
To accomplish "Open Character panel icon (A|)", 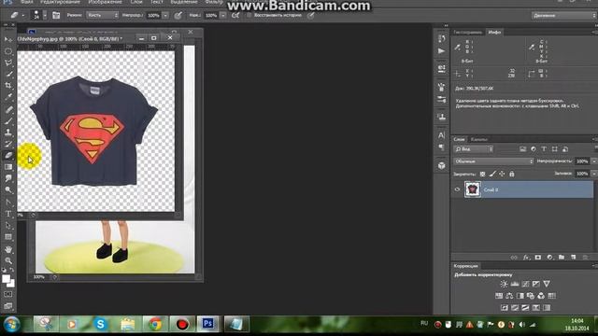I will point(442,135).
